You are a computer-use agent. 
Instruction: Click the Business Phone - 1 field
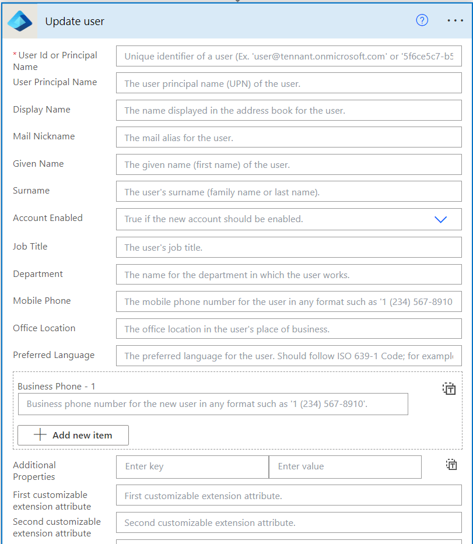point(213,403)
